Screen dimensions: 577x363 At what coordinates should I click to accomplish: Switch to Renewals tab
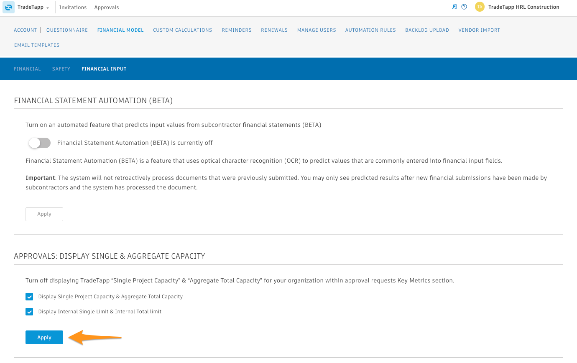[274, 30]
